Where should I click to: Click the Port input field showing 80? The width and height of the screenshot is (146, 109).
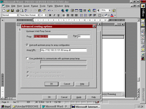[84, 37]
